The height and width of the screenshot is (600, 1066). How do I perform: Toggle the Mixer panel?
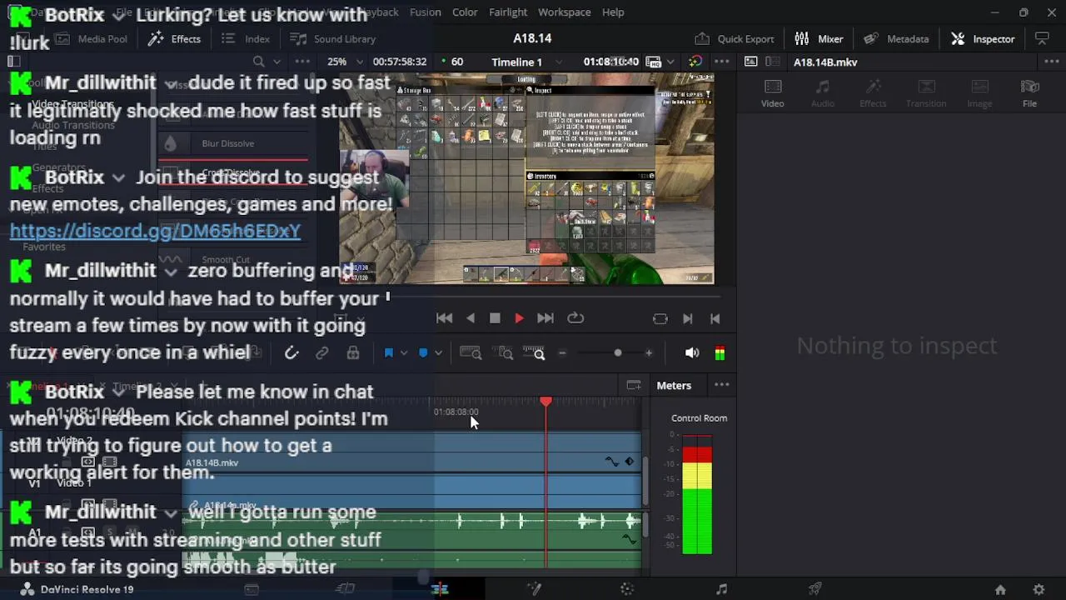click(819, 38)
